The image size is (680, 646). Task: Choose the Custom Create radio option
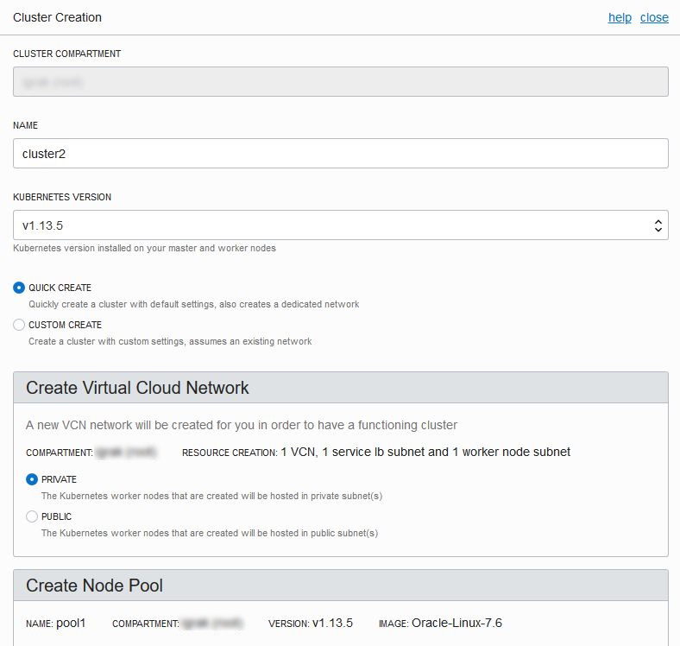point(20,325)
